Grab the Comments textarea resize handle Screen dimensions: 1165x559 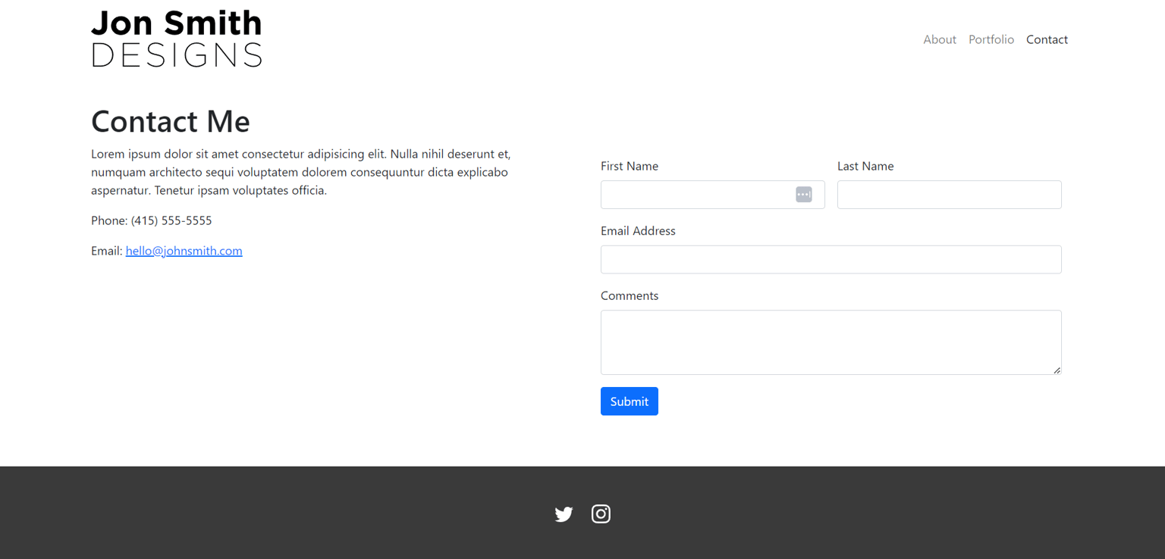tap(1057, 370)
